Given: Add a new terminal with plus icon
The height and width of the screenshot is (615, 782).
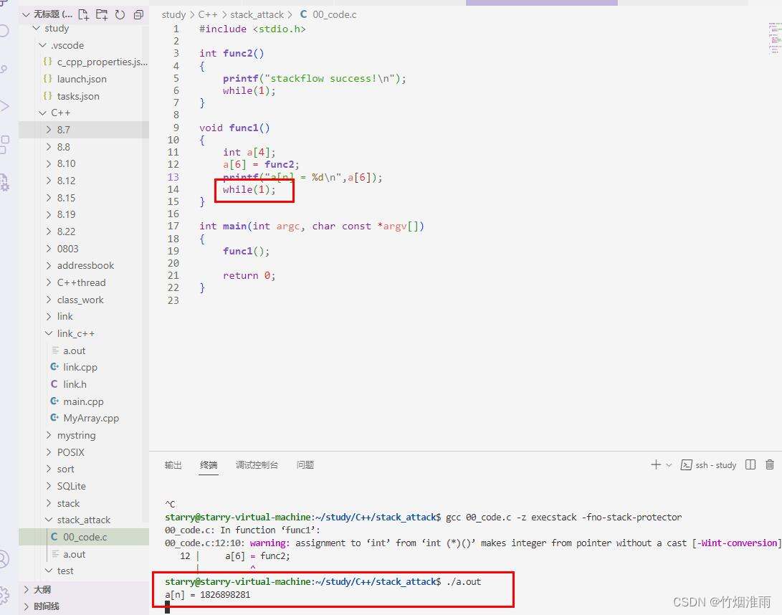Looking at the screenshot, I should point(656,464).
